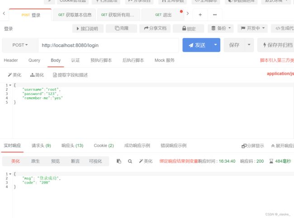Open the 备份 backup dropdown
The width and height of the screenshot is (294, 218).
click(x=221, y=28)
